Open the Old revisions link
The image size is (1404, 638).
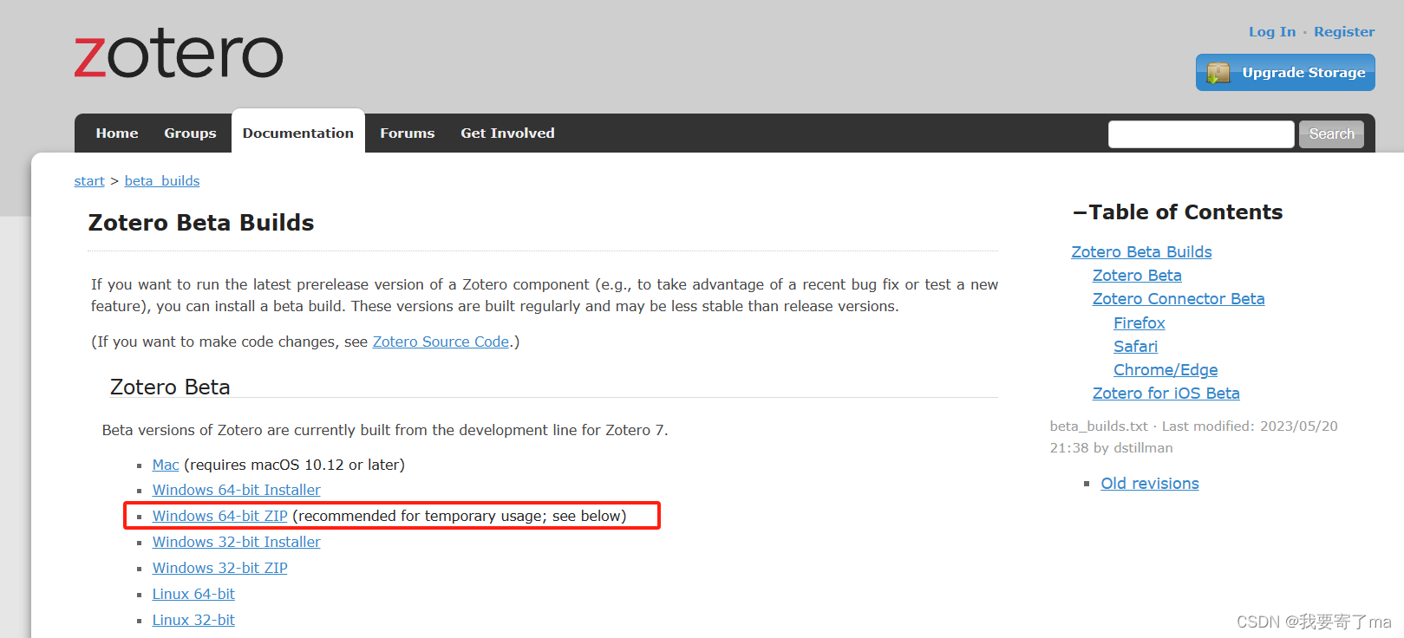[1150, 484]
